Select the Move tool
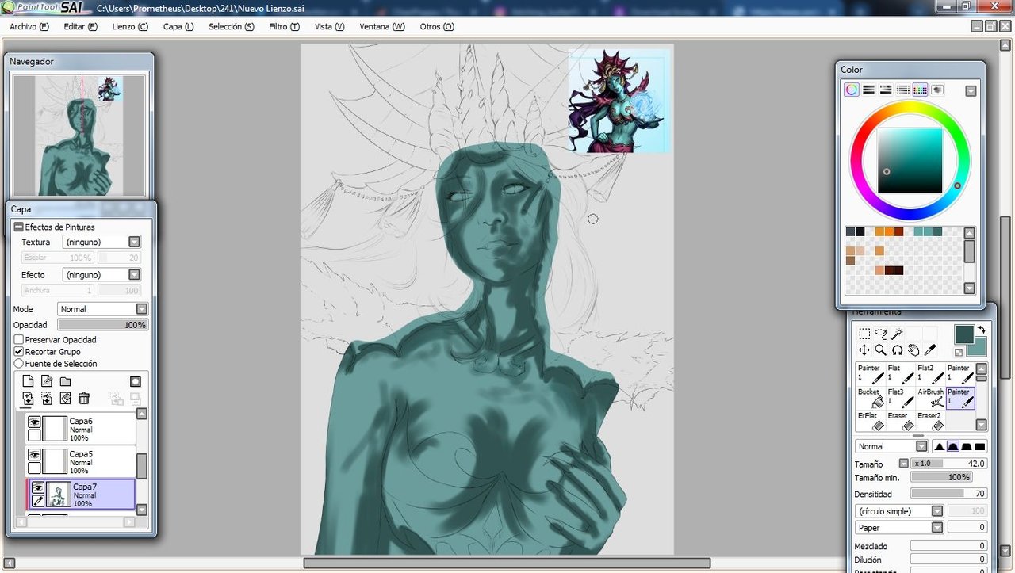Screen dimensions: 1015x573 (864, 350)
